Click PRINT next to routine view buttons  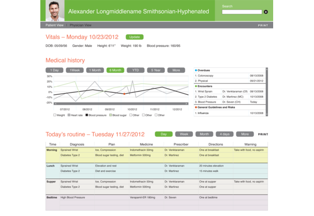pos(263,134)
